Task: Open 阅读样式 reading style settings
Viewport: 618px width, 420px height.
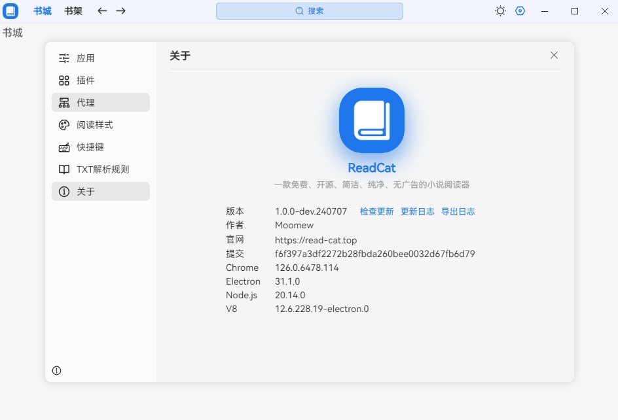Action: tap(100, 125)
